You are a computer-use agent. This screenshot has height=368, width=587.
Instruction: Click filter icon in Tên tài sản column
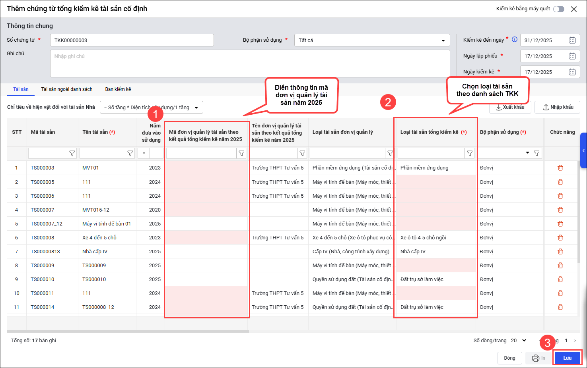point(130,153)
